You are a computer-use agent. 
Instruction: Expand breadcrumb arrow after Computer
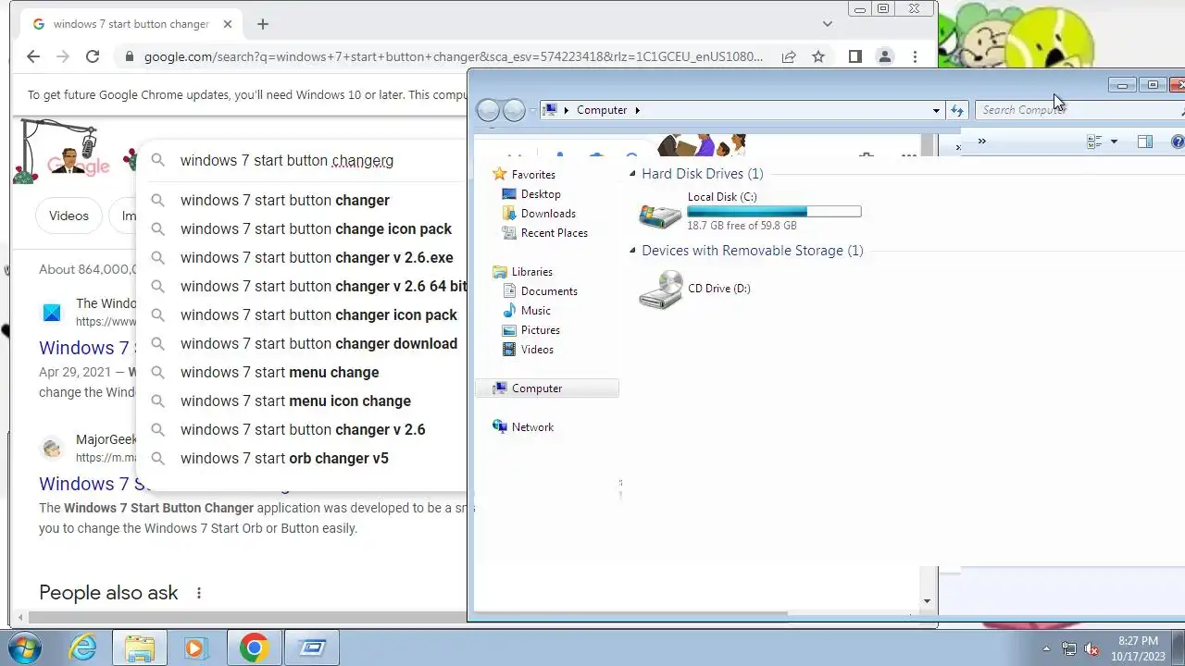[x=637, y=110]
